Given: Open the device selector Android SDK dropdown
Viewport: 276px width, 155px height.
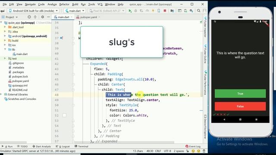Looking at the screenshot, I should [x=34, y=11].
